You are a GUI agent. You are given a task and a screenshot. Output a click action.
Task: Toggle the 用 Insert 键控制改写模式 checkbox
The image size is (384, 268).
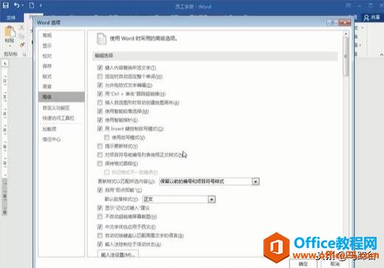pyautogui.click(x=100, y=129)
